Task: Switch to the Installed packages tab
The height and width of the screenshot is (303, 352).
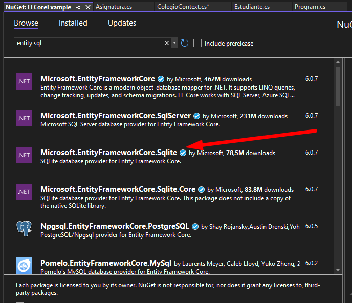Action: coord(73,23)
